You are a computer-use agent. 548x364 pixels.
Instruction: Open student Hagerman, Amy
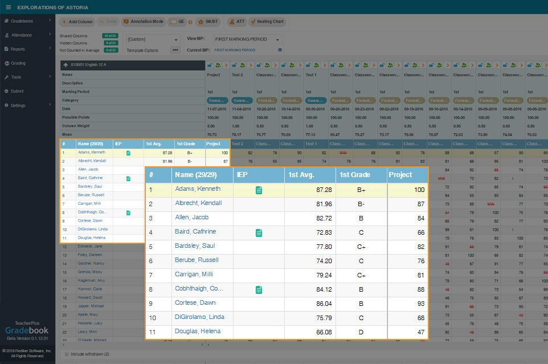[x=91, y=280]
